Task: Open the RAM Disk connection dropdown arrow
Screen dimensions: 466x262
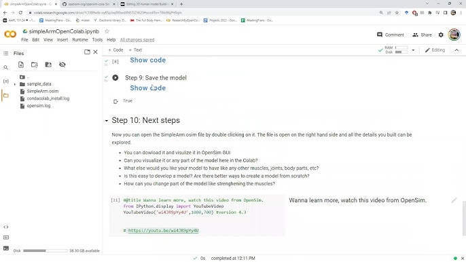Action: click(413, 50)
